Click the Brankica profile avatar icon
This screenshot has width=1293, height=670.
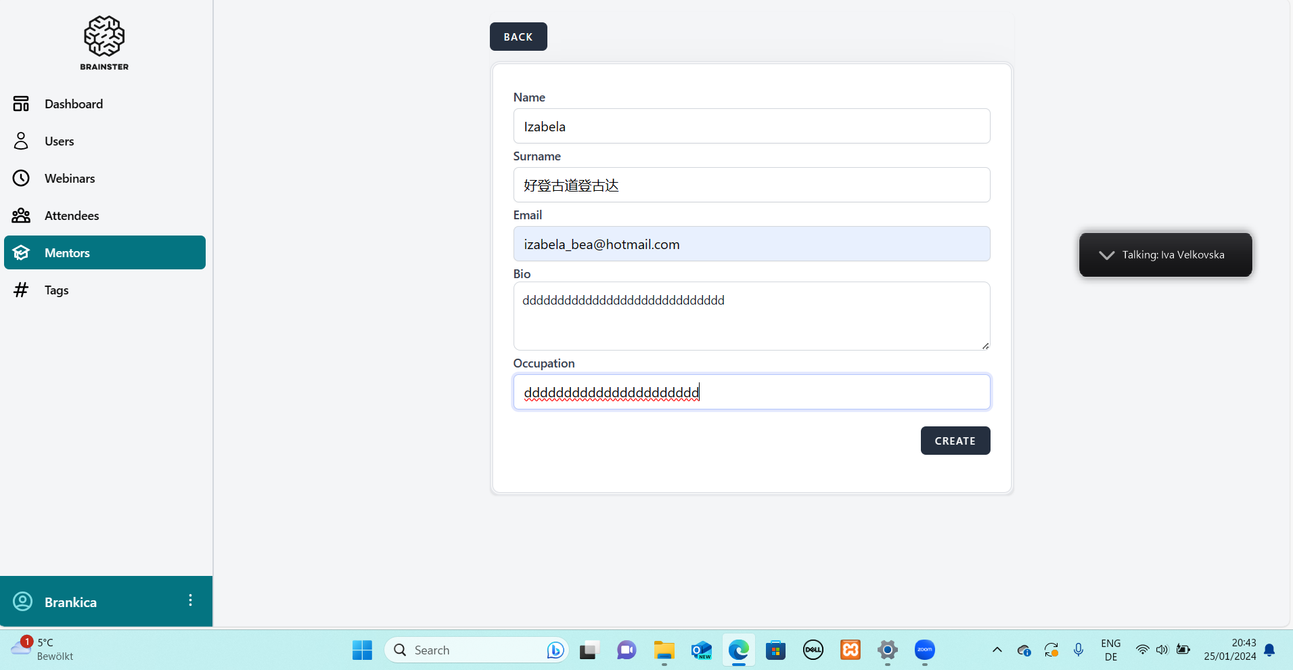(x=23, y=602)
